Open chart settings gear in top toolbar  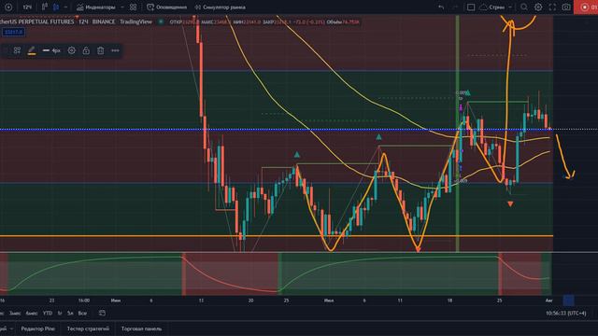(538, 7)
